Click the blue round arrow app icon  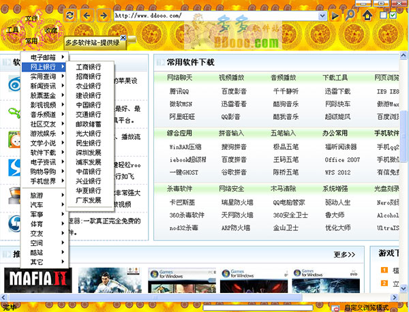(x=14, y=223)
